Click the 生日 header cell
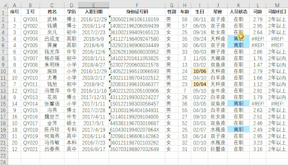Screen dimensions: 288x165 coord(200,12)
